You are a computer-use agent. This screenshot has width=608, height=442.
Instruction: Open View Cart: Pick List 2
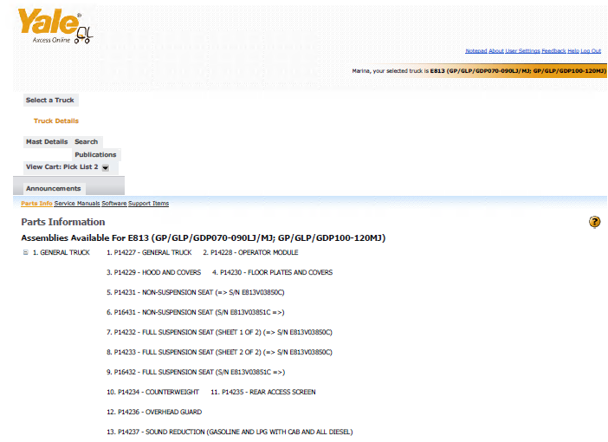(61, 167)
